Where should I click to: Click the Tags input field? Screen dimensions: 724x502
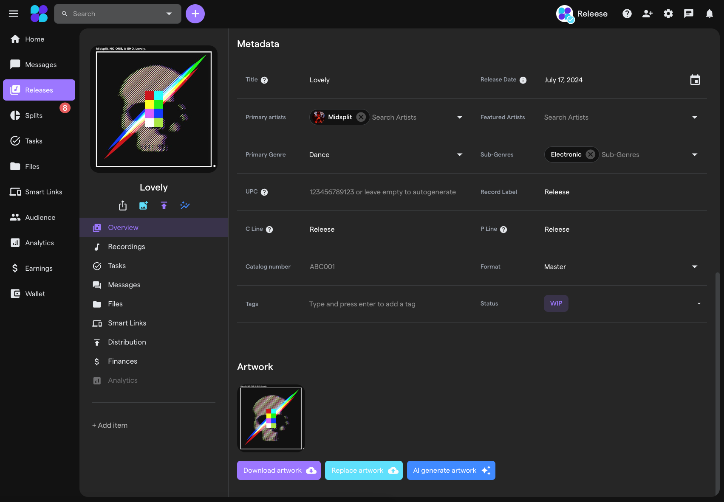[386, 304]
